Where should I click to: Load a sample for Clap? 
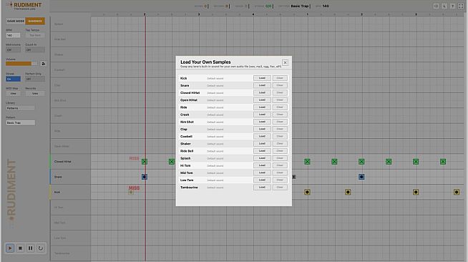262,129
